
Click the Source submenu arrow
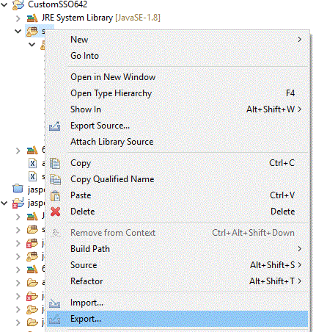tap(300, 265)
